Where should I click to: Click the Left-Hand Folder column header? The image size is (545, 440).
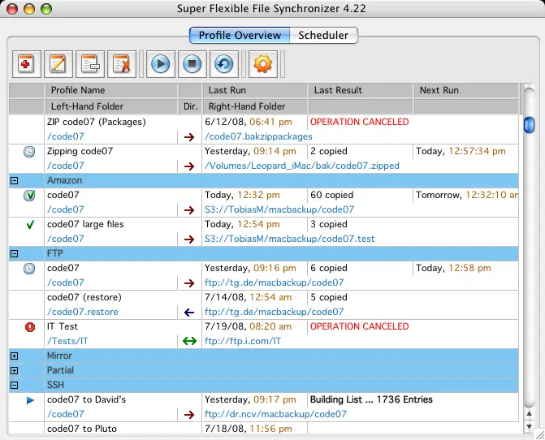(x=111, y=106)
